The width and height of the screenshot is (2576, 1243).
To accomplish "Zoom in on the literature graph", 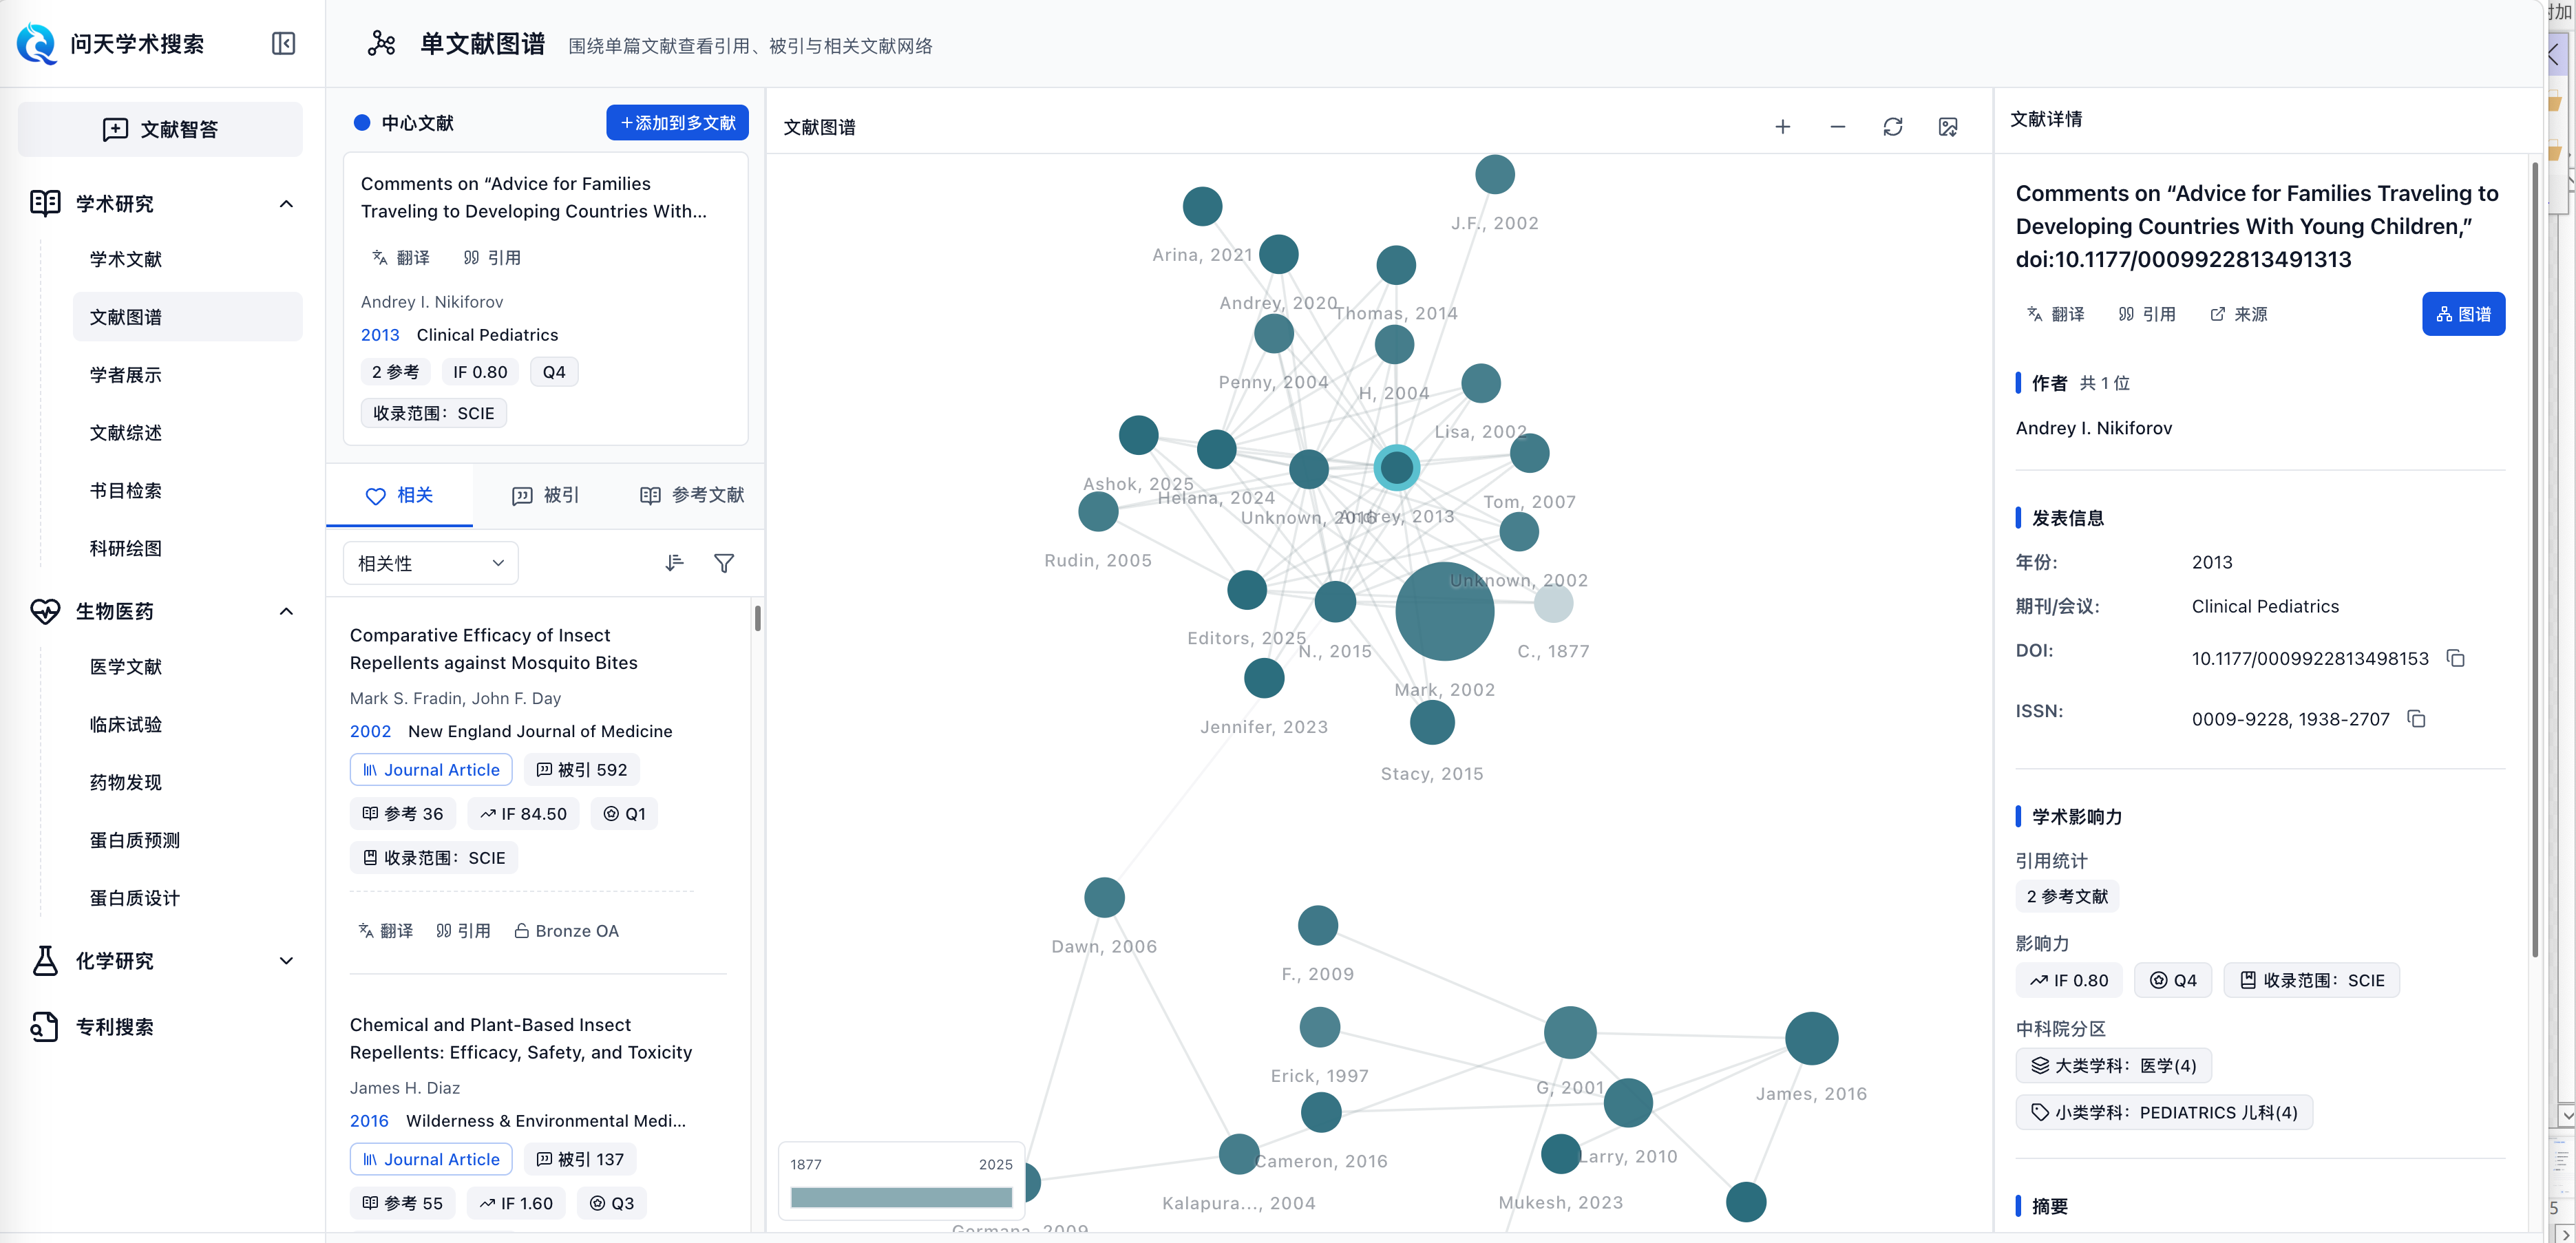I will (x=1782, y=127).
